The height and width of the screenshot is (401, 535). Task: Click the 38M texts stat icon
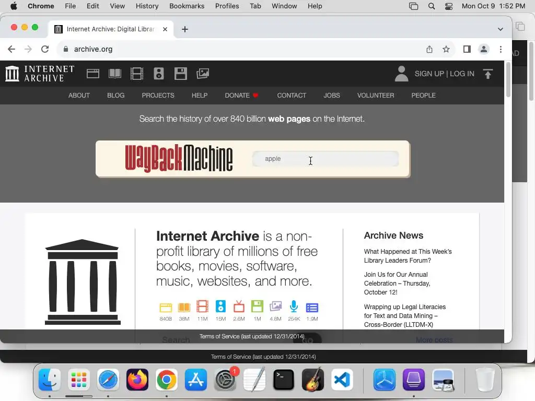[x=184, y=308]
